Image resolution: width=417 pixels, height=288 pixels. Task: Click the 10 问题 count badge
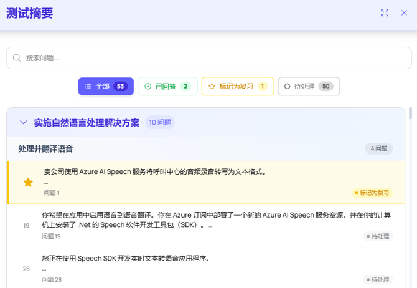tap(160, 123)
